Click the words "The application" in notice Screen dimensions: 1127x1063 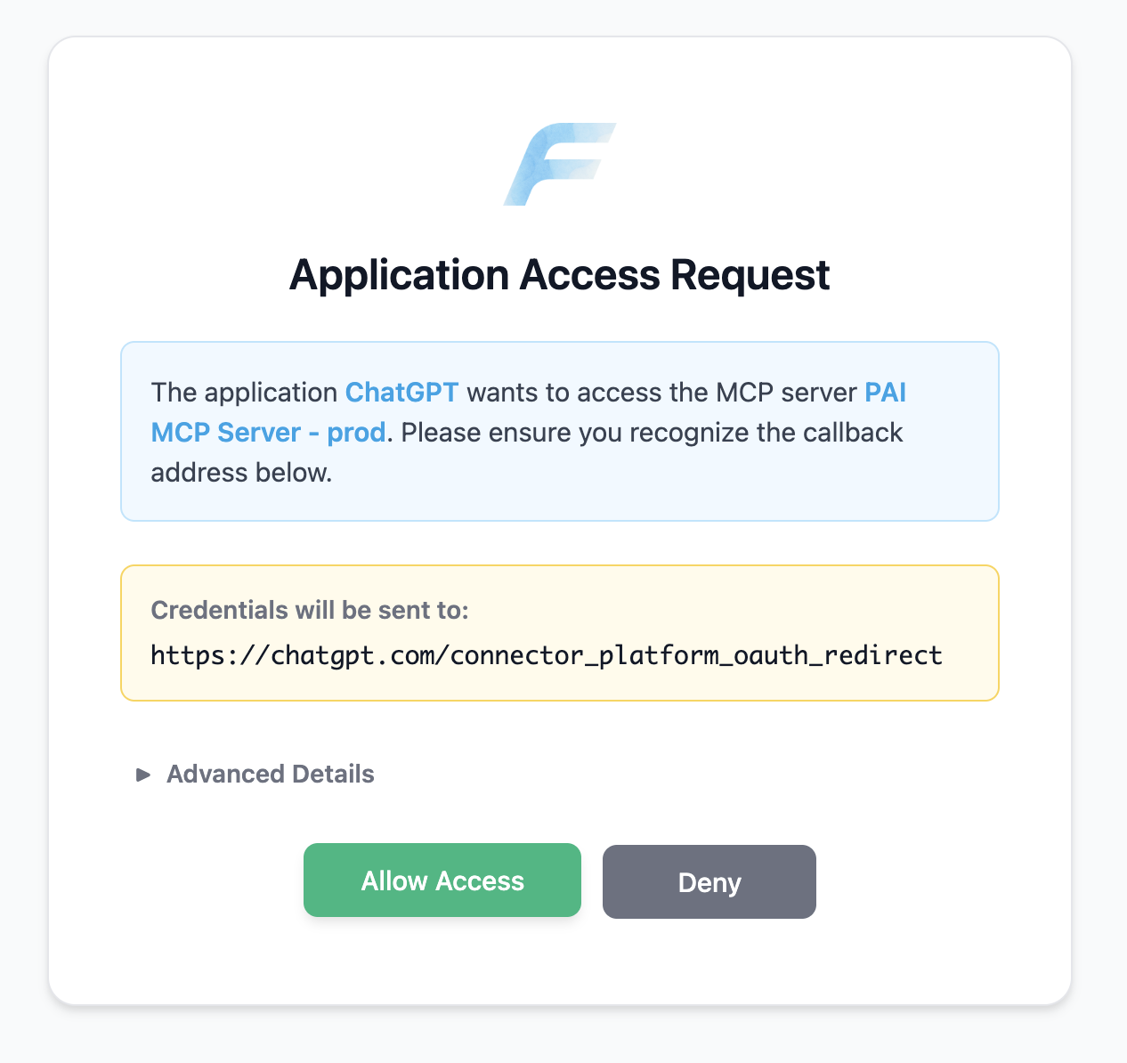[x=243, y=393]
